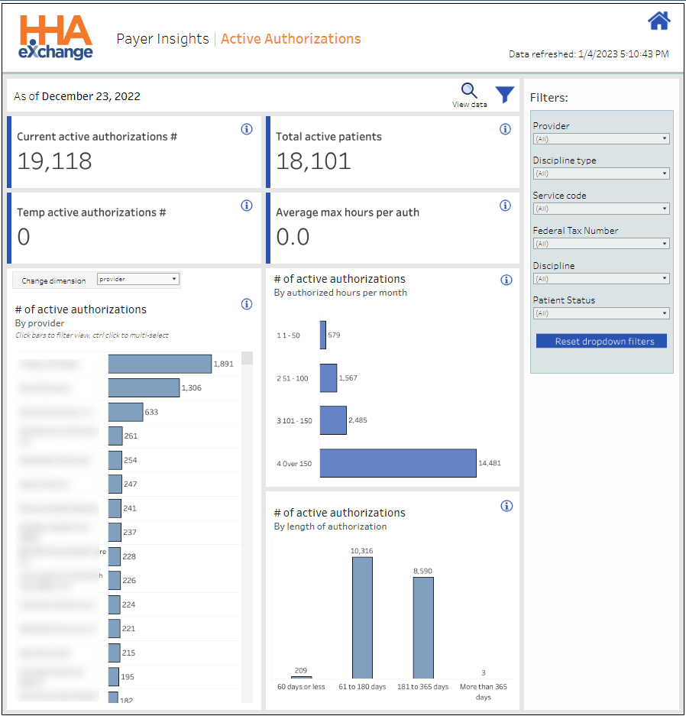Show info for Current active authorizations
This screenshot has height=716, width=686.
[247, 129]
